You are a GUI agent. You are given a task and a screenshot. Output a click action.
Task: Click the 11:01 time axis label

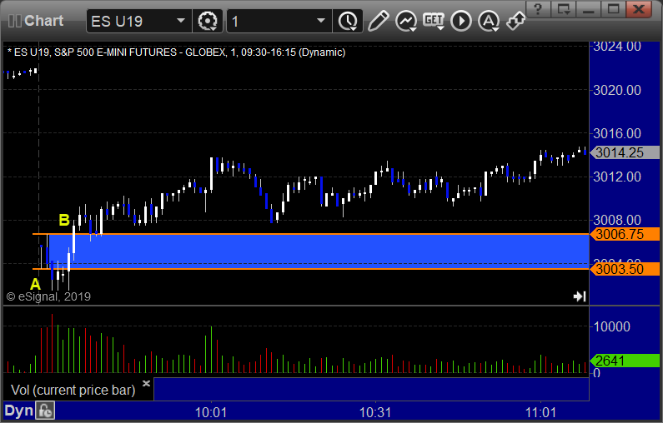tap(540, 412)
